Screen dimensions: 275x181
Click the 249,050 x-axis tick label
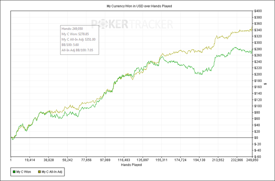252,160
